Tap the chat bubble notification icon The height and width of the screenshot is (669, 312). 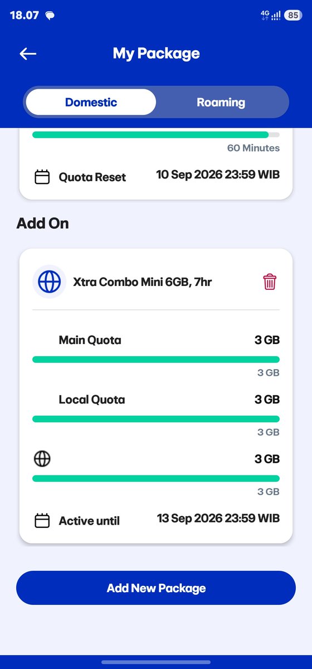click(50, 16)
